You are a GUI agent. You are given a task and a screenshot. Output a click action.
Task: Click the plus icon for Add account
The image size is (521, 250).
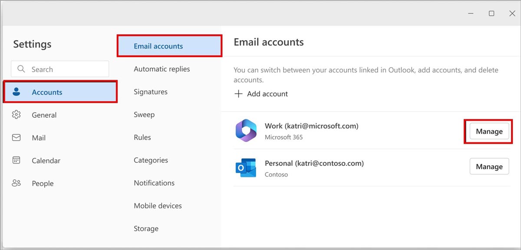coord(238,94)
